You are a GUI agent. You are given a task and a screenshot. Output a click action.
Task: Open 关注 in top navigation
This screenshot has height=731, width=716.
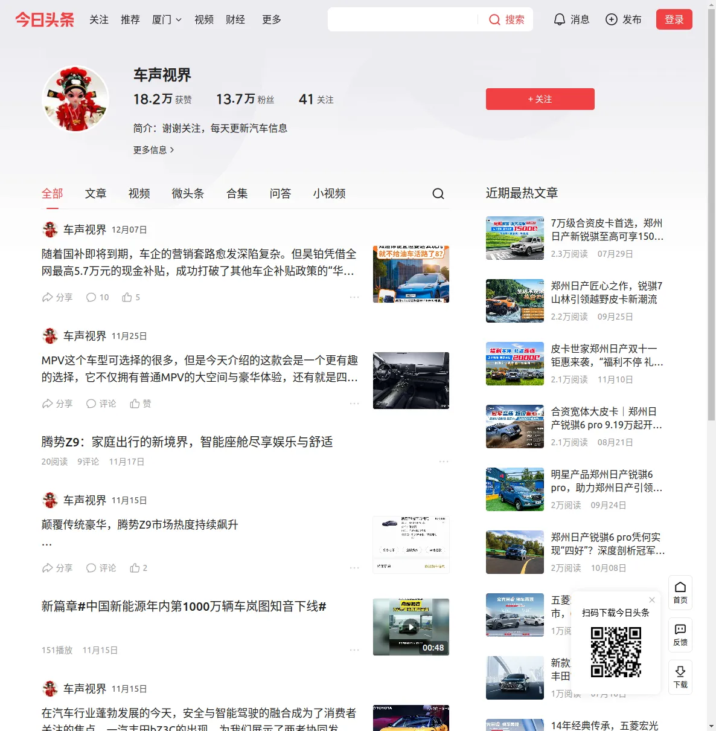[x=99, y=19]
